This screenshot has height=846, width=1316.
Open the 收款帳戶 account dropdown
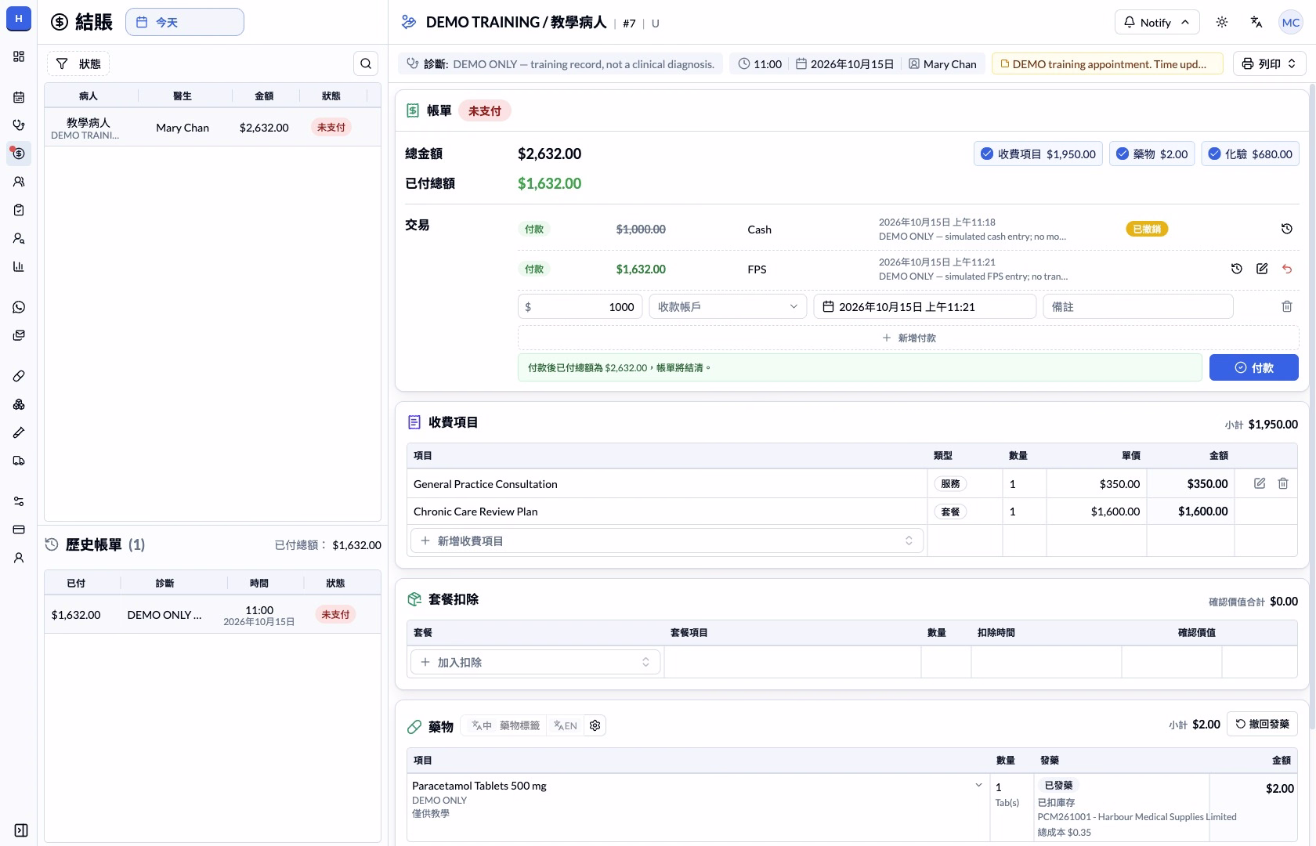[x=728, y=306]
